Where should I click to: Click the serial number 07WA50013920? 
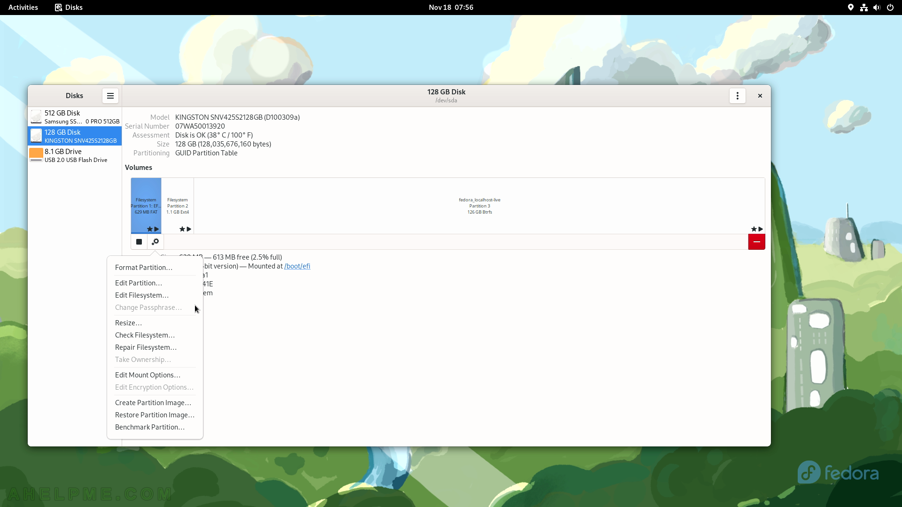pos(200,126)
